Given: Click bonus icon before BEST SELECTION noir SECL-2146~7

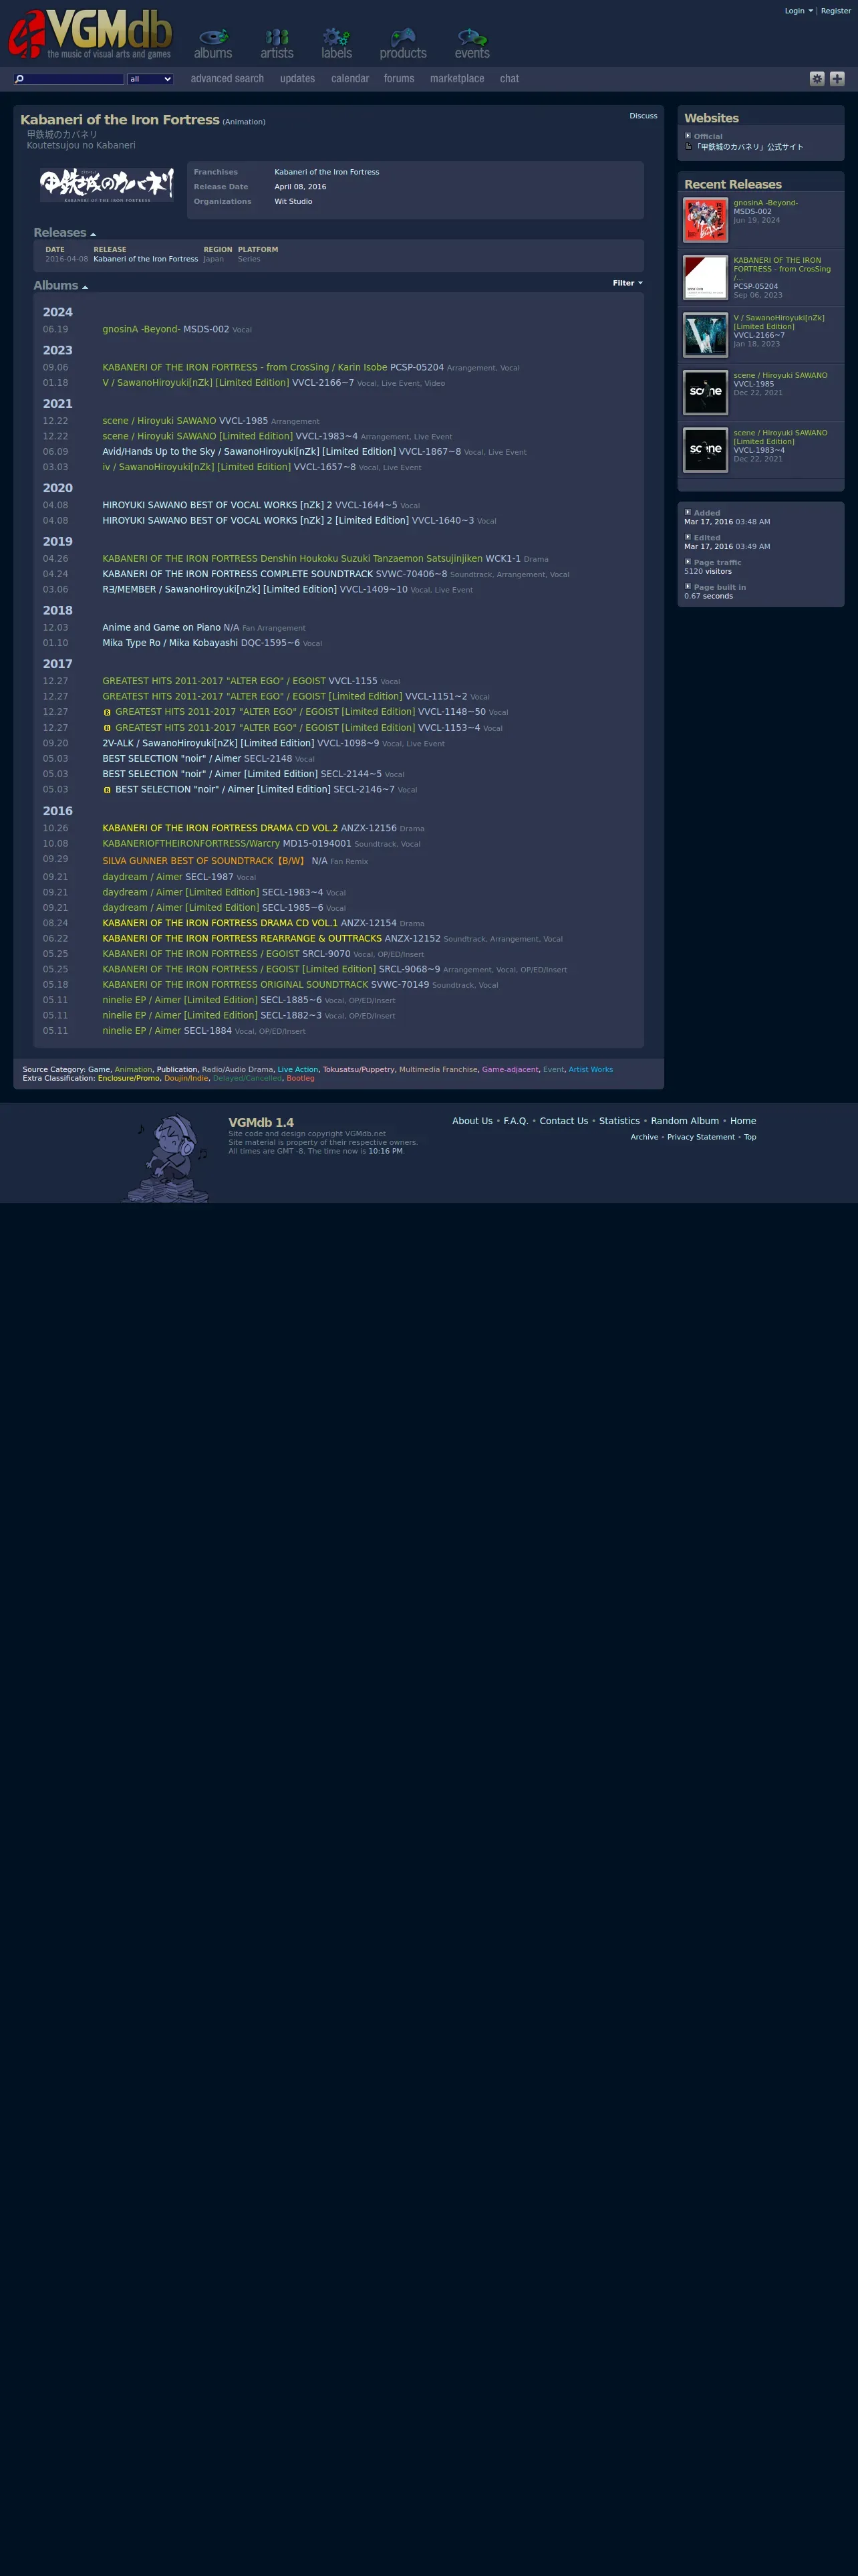Looking at the screenshot, I should point(107,790).
